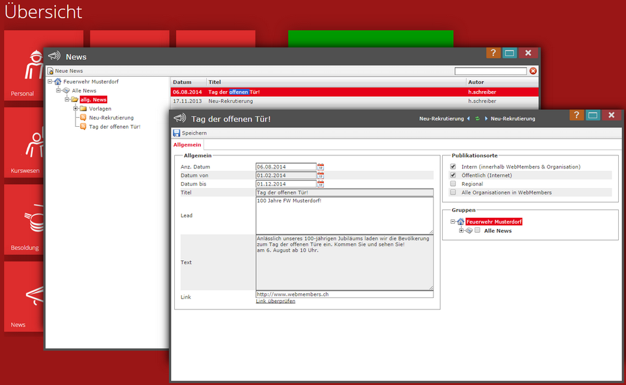The width and height of the screenshot is (626, 385).
Task: Collapse the allg. News tree node
Action: click(66, 100)
